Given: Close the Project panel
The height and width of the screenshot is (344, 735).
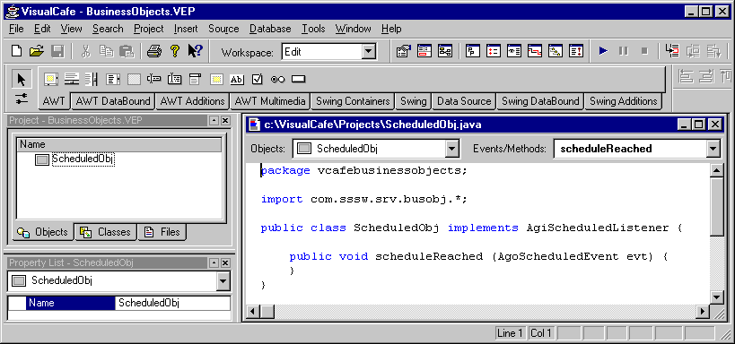Looking at the screenshot, I should tap(225, 121).
